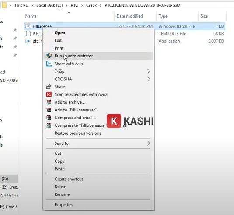Open the Send to submenu

98,143
